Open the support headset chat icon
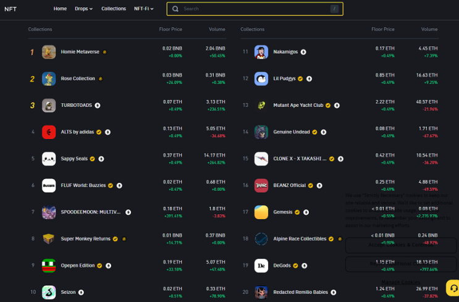 coord(453,288)
